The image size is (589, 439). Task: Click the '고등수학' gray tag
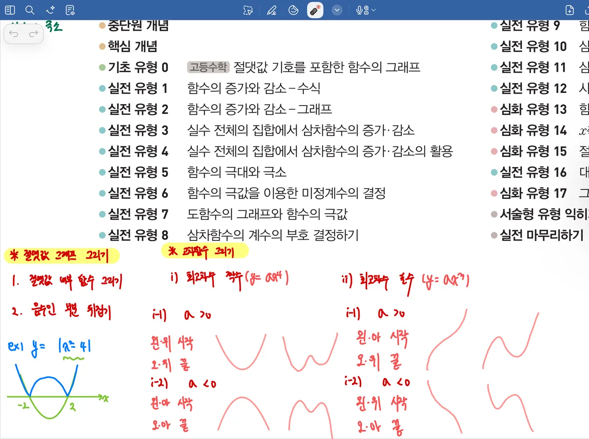coord(209,67)
